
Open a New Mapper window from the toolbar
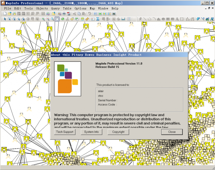pos(100,14)
